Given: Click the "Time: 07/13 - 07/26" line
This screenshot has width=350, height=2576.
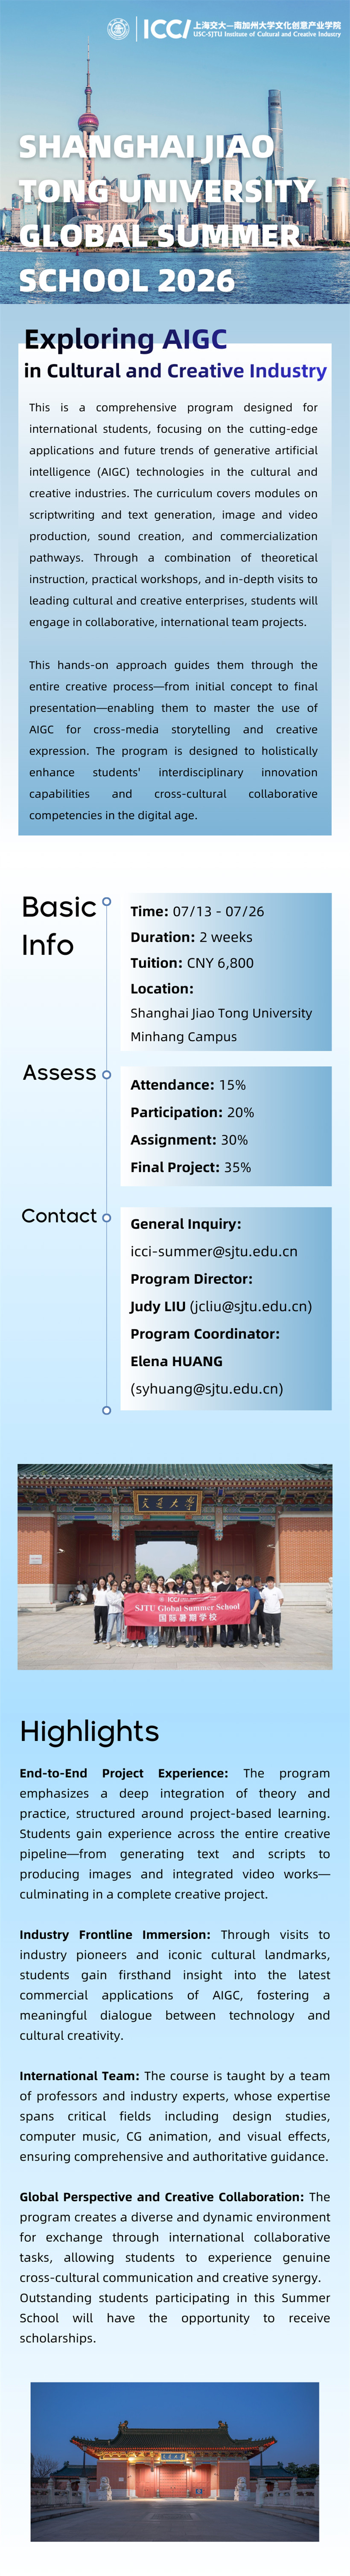Looking at the screenshot, I should point(197,911).
